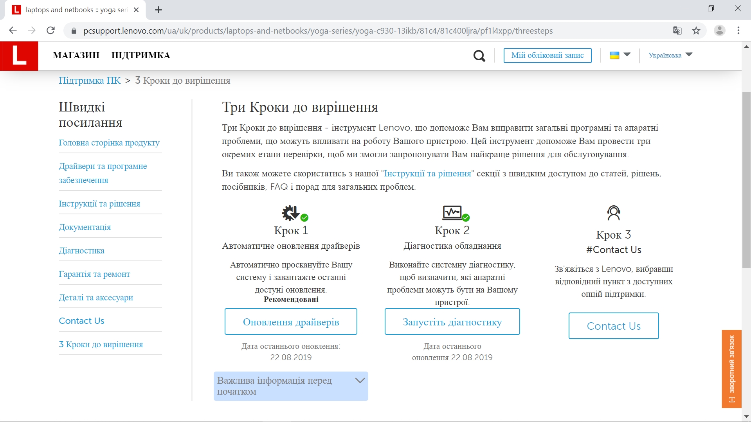The height and width of the screenshot is (422, 751).
Task: Click the Діагностика обладнання subtitle
Action: [x=452, y=246]
